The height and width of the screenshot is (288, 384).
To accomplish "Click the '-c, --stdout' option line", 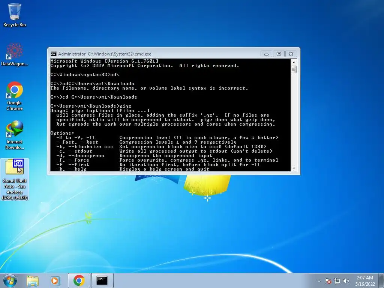I will click(164, 151).
